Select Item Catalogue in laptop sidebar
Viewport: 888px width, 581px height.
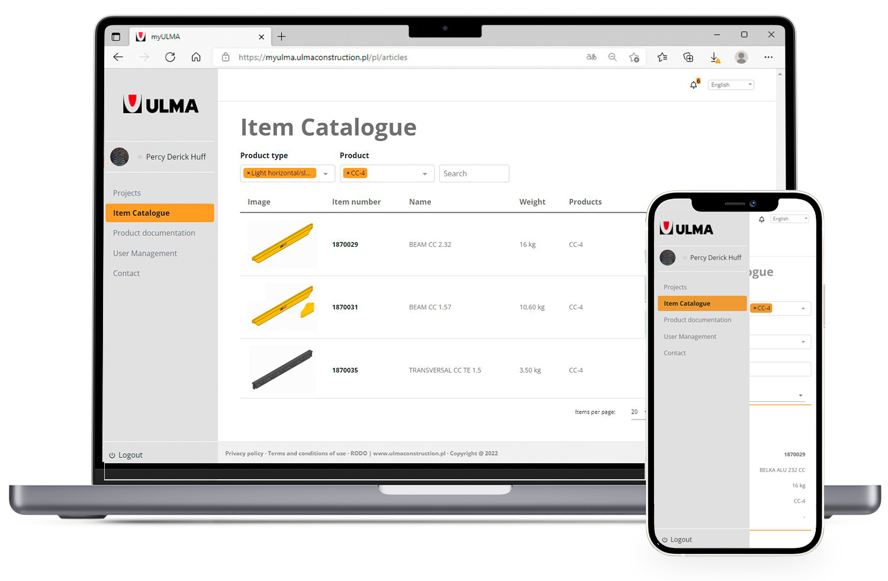tap(160, 213)
